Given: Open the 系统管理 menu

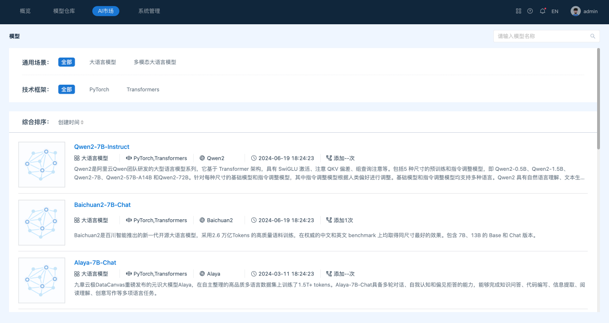Looking at the screenshot, I should point(149,11).
